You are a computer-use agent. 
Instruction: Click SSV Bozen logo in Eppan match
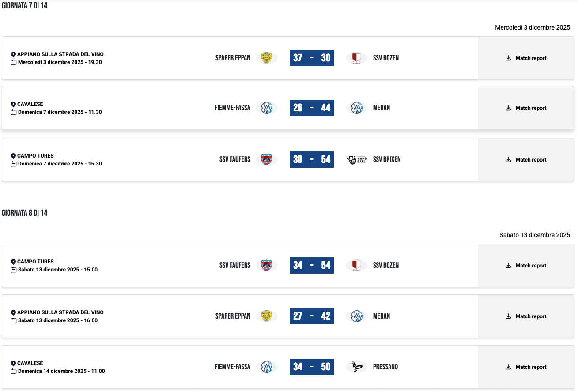click(356, 58)
